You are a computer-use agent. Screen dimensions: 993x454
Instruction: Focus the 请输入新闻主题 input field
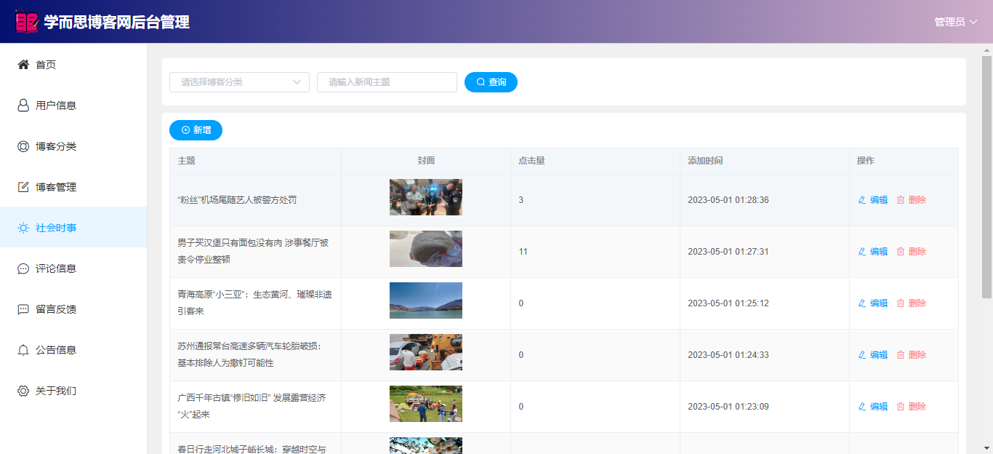pos(387,82)
